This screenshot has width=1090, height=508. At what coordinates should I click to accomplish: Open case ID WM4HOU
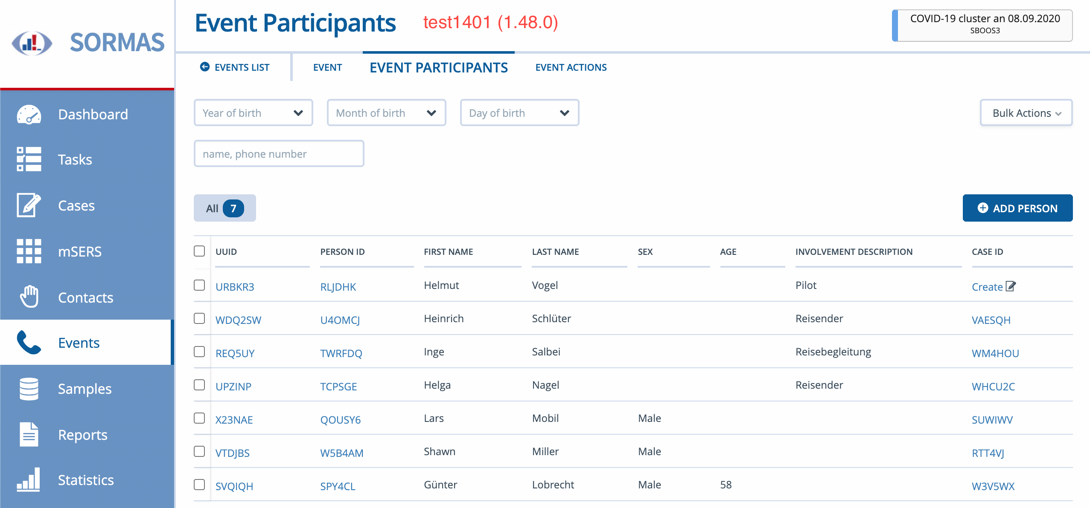(x=995, y=353)
